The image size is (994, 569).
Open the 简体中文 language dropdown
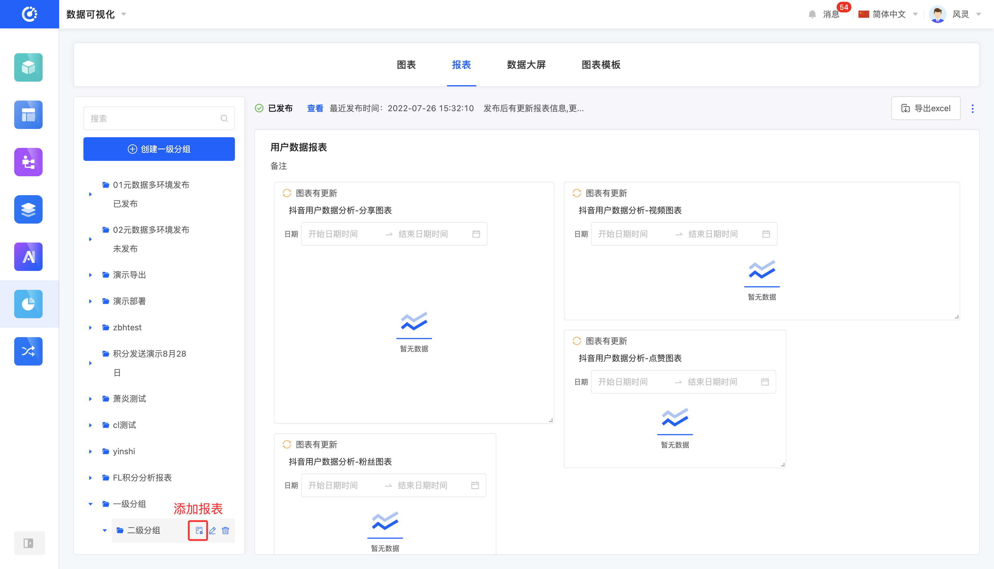[888, 14]
